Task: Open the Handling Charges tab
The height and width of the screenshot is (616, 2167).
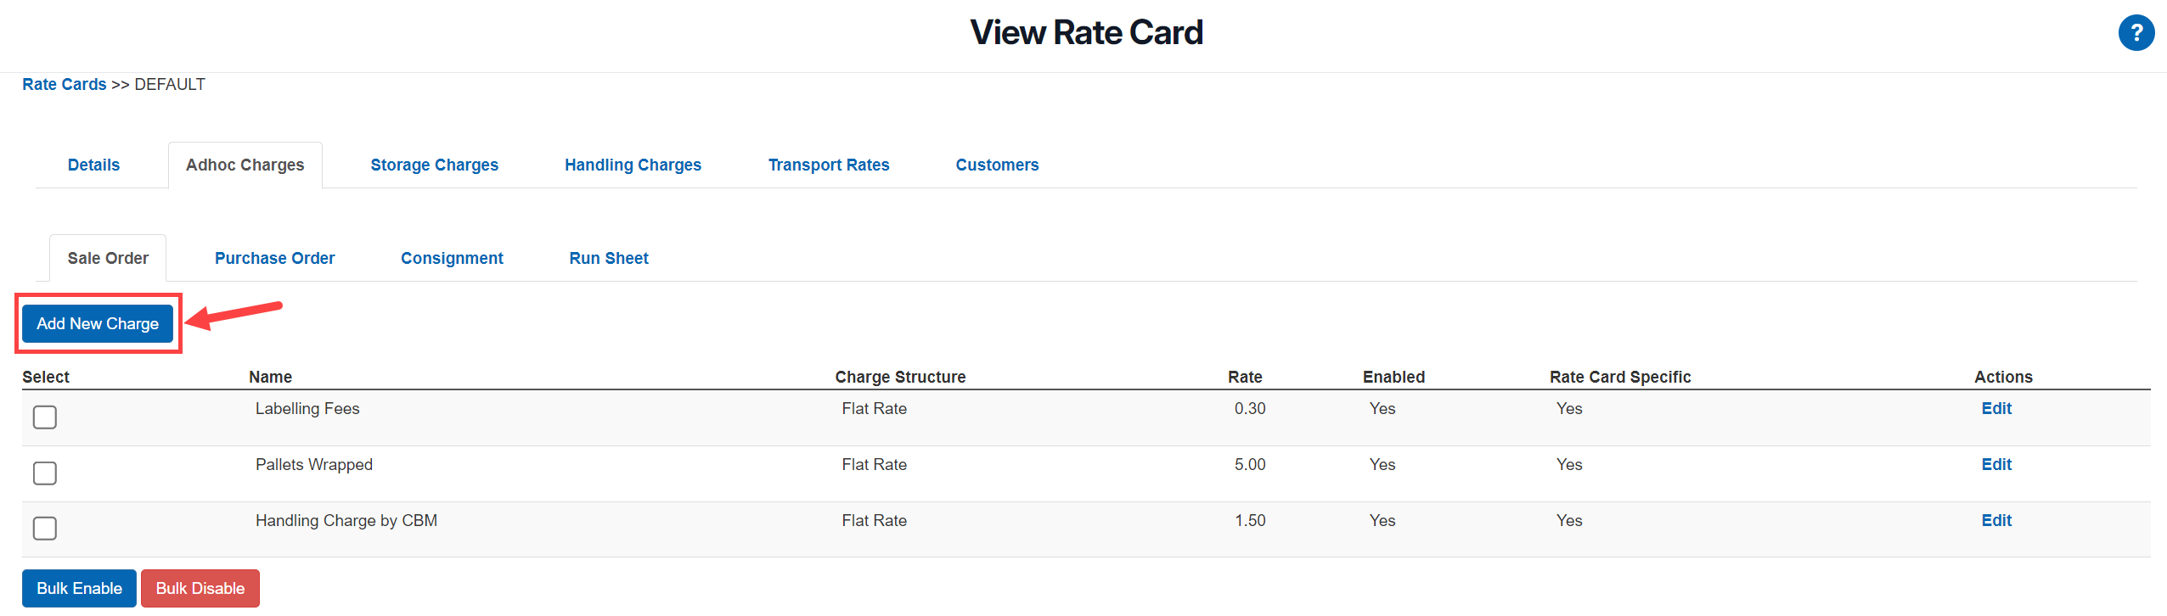Action: (633, 165)
